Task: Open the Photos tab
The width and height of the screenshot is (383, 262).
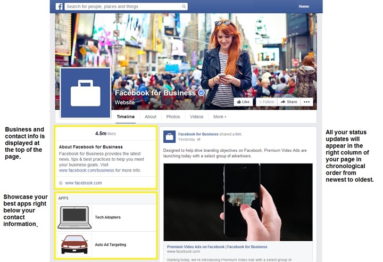Action: (x=173, y=117)
